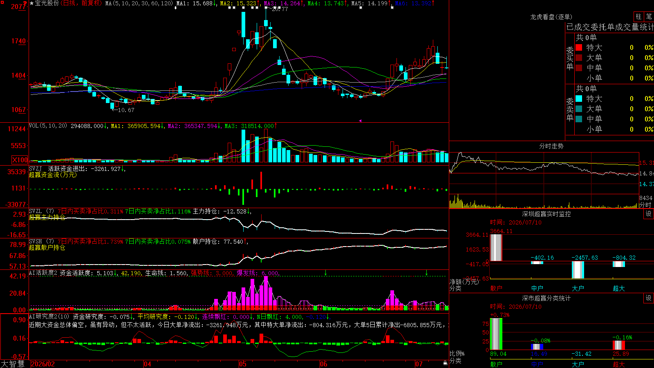Select dark red 大单 swatch in 委买单 legend
The width and height of the screenshot is (654, 368).
pyautogui.click(x=579, y=58)
